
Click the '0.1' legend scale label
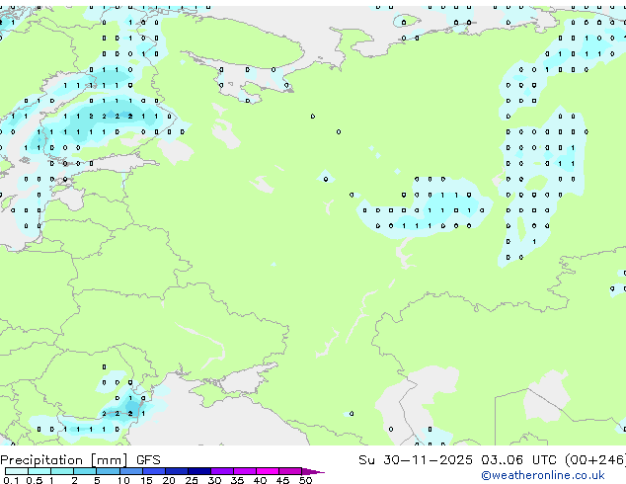click(11, 480)
